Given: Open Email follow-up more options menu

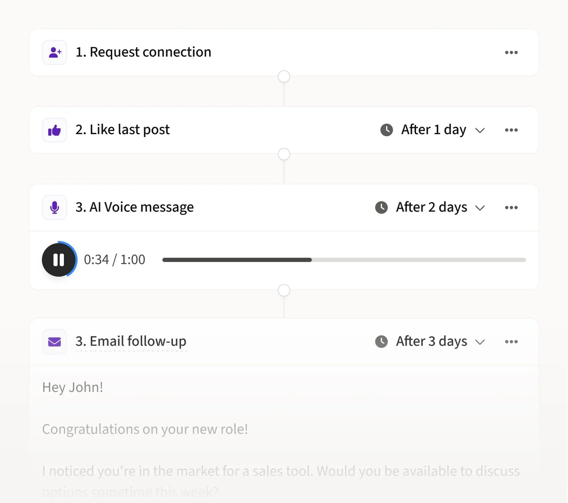Looking at the screenshot, I should (511, 342).
